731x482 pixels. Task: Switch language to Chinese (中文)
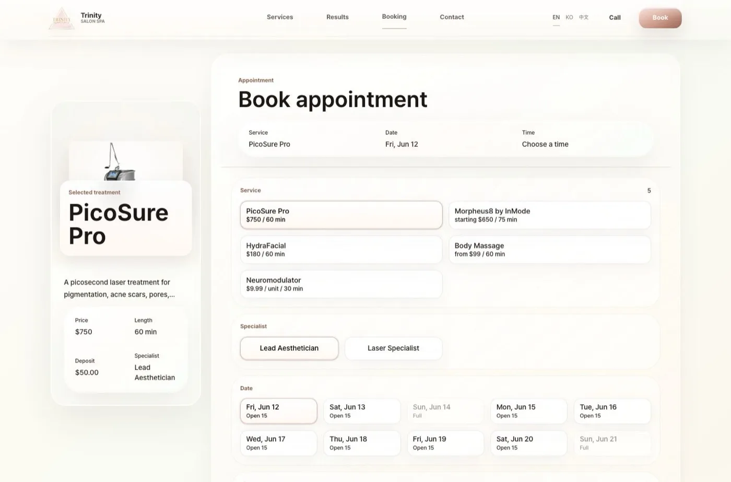584,17
